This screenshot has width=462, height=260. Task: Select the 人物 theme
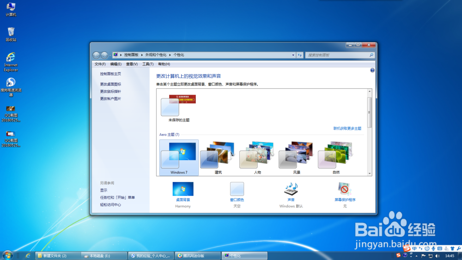pyautogui.click(x=257, y=157)
